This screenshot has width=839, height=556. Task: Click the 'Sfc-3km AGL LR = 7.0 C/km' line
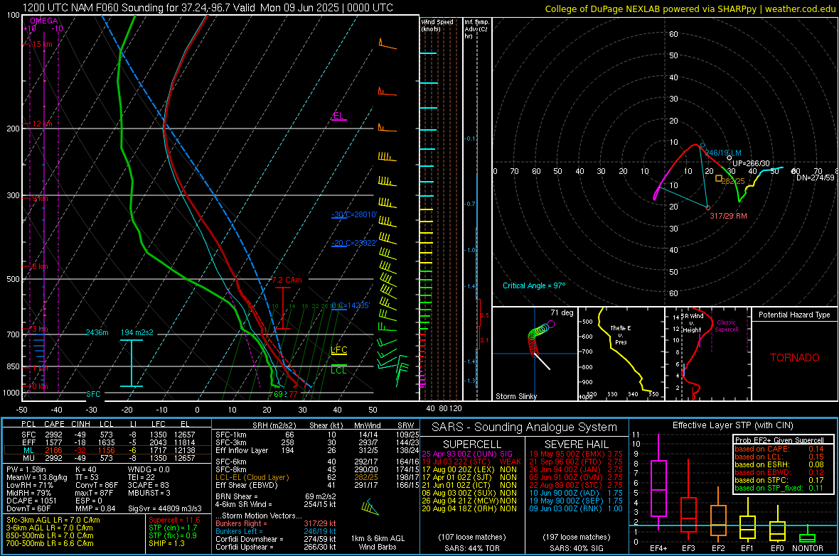53,520
